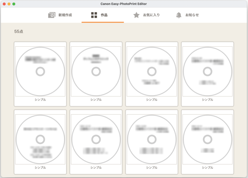Viewport: 248px width, 178px height.
Task: Minimize window with the yellow button
Action: coord(9,4)
